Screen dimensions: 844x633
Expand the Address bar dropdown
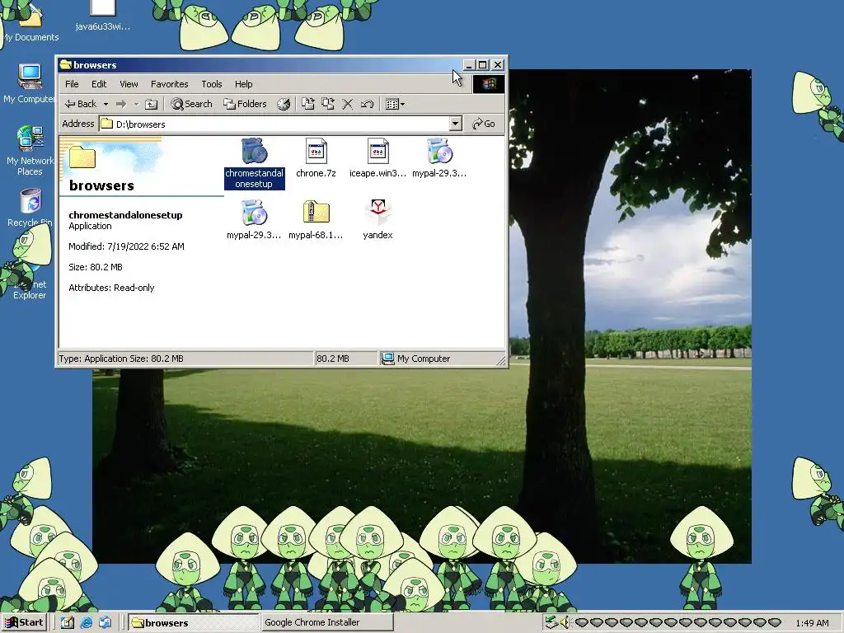pos(455,124)
